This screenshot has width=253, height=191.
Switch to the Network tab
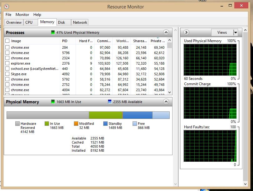pyautogui.click(x=80, y=22)
